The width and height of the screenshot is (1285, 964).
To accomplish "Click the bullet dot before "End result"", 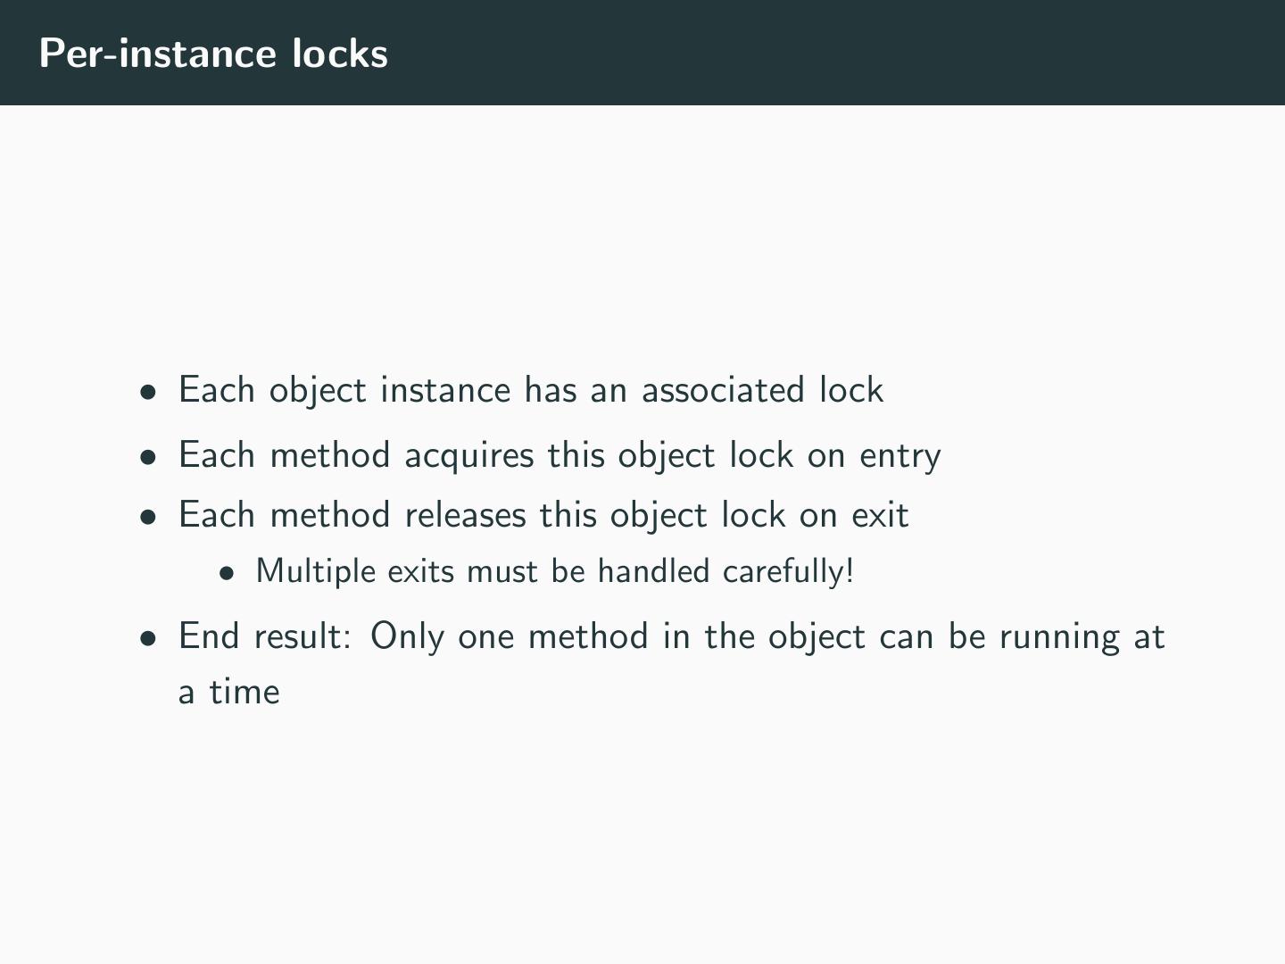I will [148, 637].
